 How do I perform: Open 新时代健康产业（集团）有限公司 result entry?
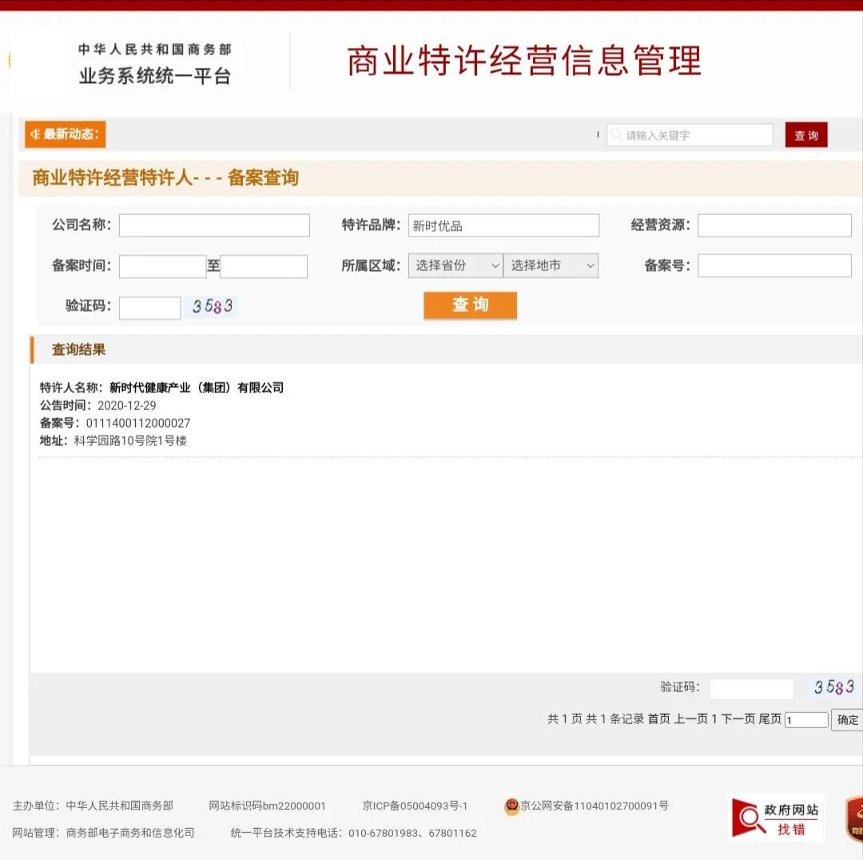tap(197, 388)
